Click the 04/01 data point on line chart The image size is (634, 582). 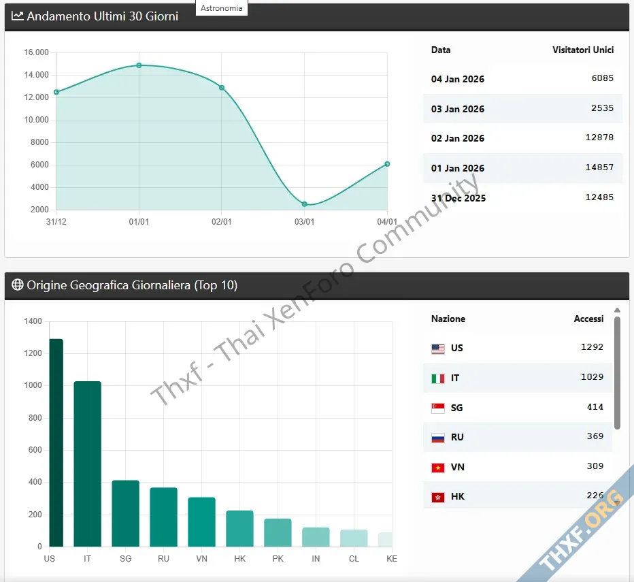coord(387,164)
